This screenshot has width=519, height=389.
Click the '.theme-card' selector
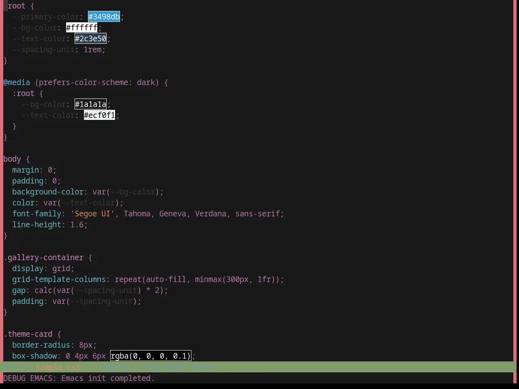[28, 334]
